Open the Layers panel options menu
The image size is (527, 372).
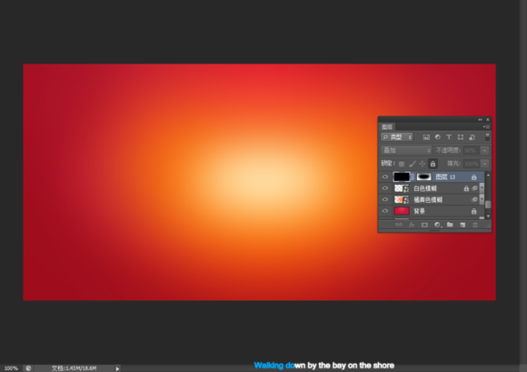click(486, 126)
